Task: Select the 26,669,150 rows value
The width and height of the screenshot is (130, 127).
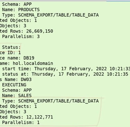Action: (x=40, y=31)
